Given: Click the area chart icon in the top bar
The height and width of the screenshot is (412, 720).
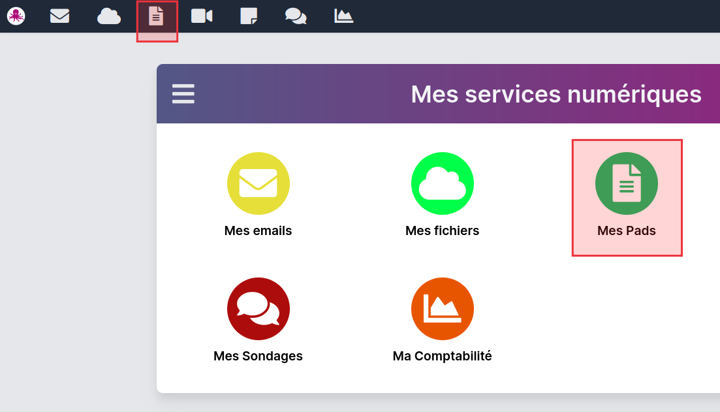Looking at the screenshot, I should [x=343, y=16].
